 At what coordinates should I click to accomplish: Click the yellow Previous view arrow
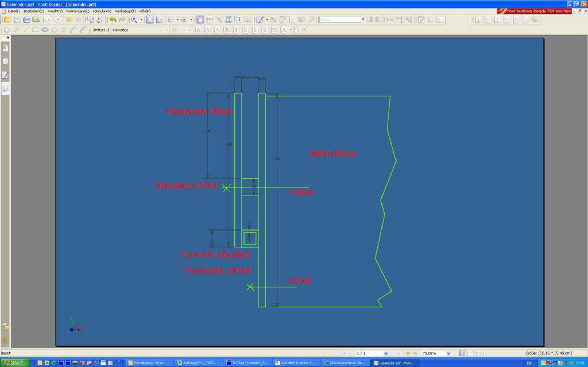pos(69,20)
